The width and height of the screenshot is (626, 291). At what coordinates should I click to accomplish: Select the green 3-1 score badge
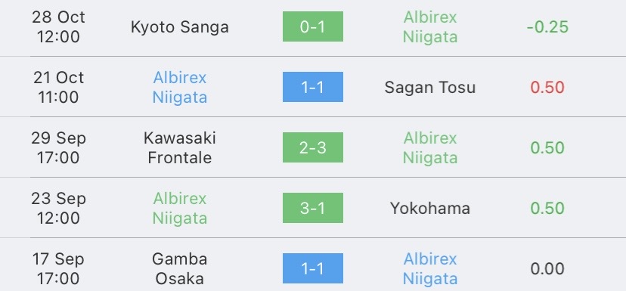click(x=312, y=208)
